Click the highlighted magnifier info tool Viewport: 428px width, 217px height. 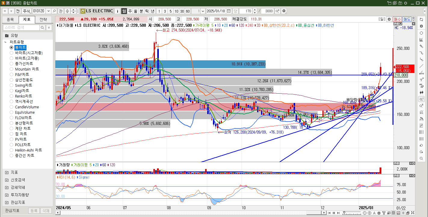pos(421,99)
